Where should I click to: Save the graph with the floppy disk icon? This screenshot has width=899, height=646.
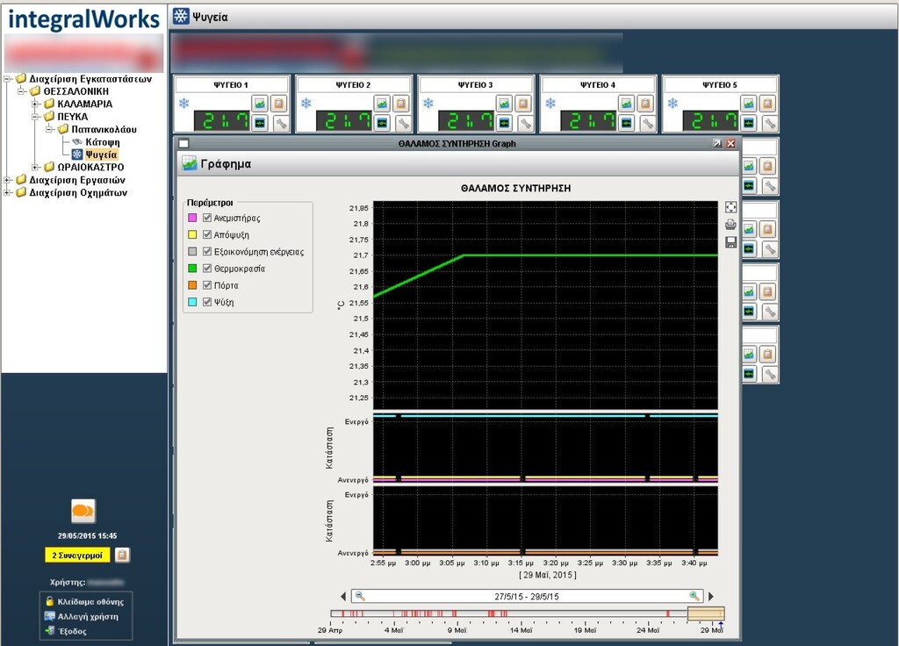coord(730,242)
